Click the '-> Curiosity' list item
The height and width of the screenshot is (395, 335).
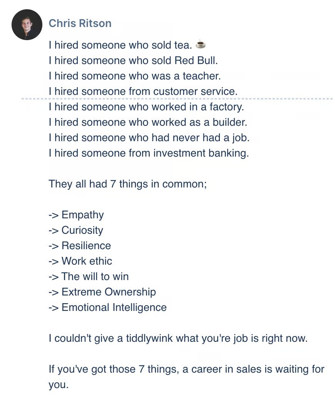point(76,230)
